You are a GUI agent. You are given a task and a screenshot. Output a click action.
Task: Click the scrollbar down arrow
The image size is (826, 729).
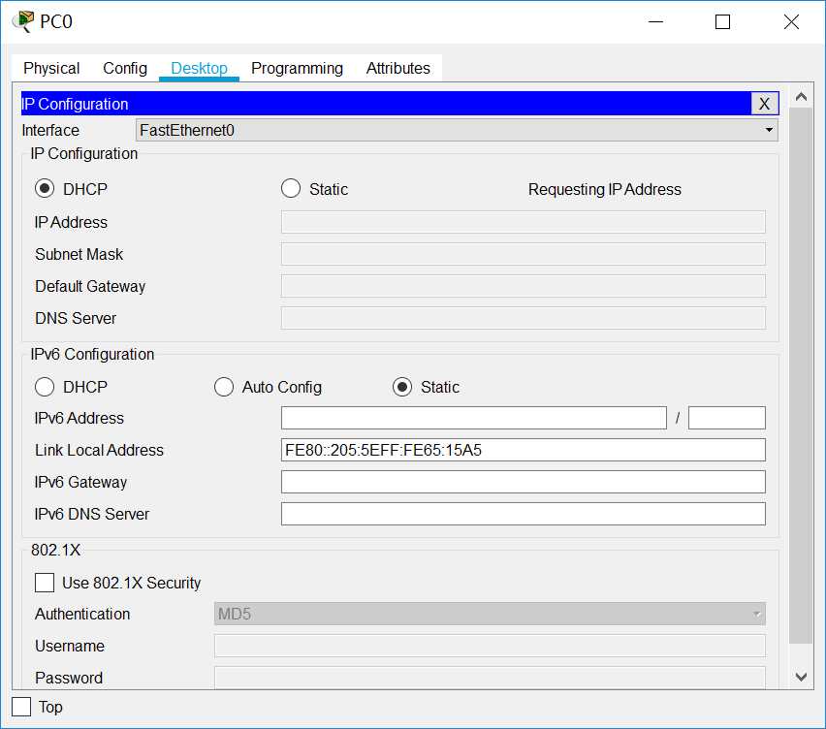(801, 677)
